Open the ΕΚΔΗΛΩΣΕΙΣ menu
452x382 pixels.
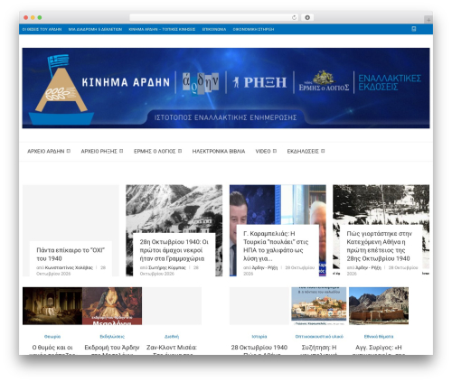(303, 151)
